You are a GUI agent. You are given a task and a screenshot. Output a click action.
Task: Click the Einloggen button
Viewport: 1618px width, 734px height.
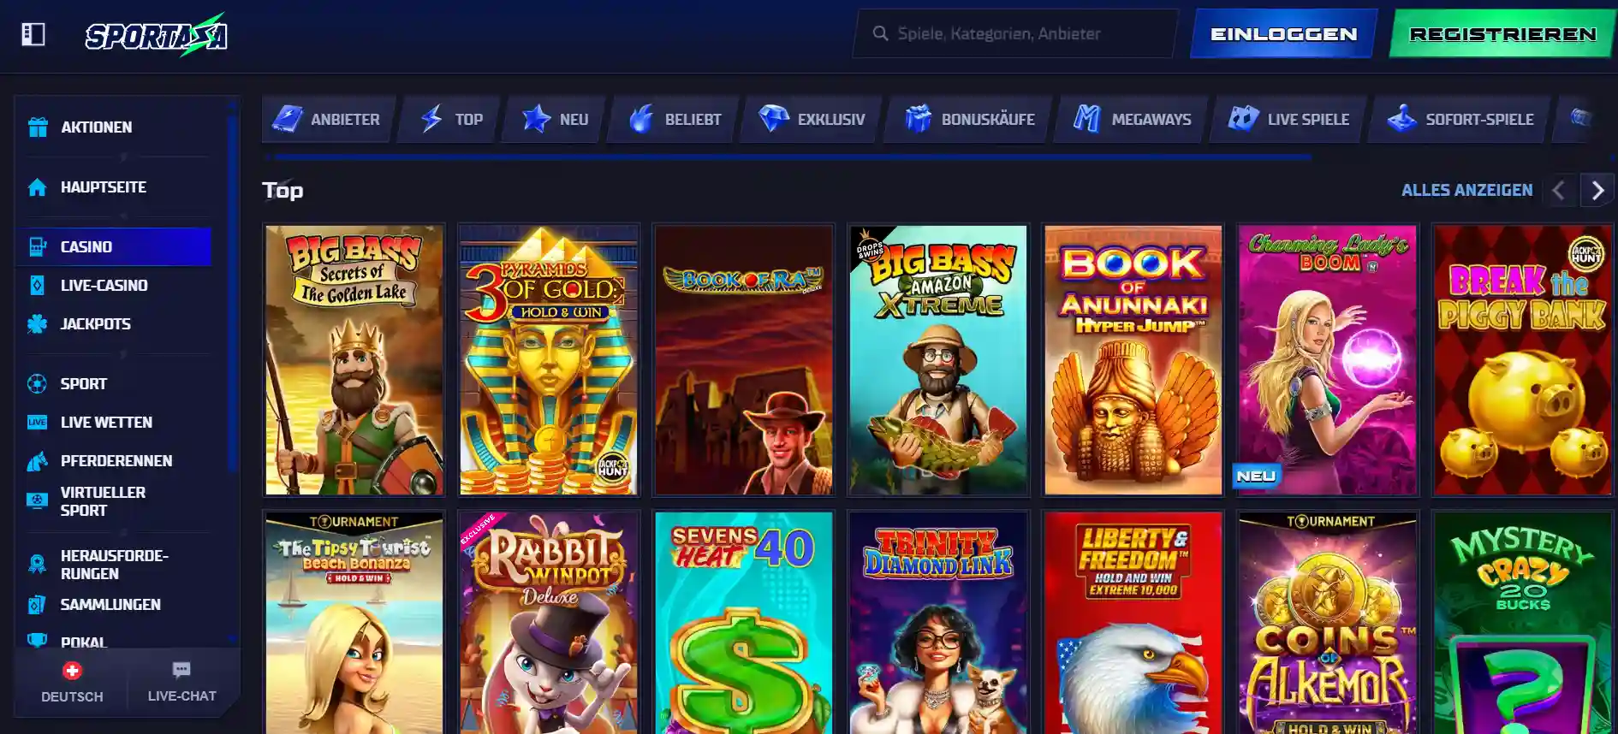pos(1284,34)
